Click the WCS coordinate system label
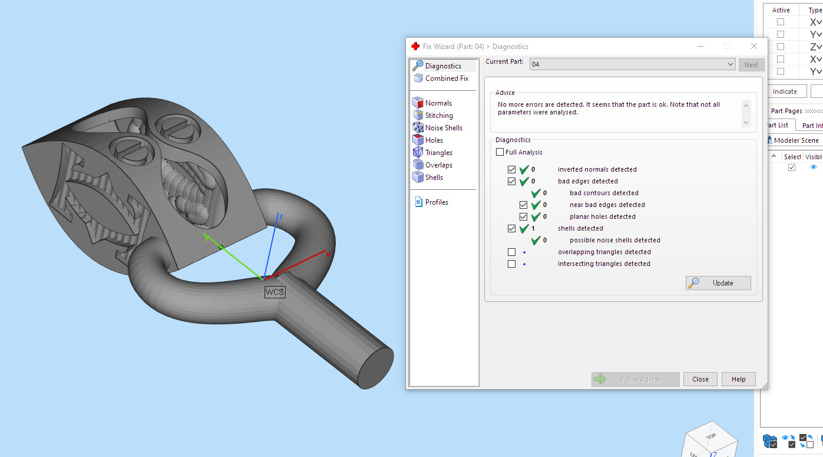823x457 pixels. coord(275,292)
